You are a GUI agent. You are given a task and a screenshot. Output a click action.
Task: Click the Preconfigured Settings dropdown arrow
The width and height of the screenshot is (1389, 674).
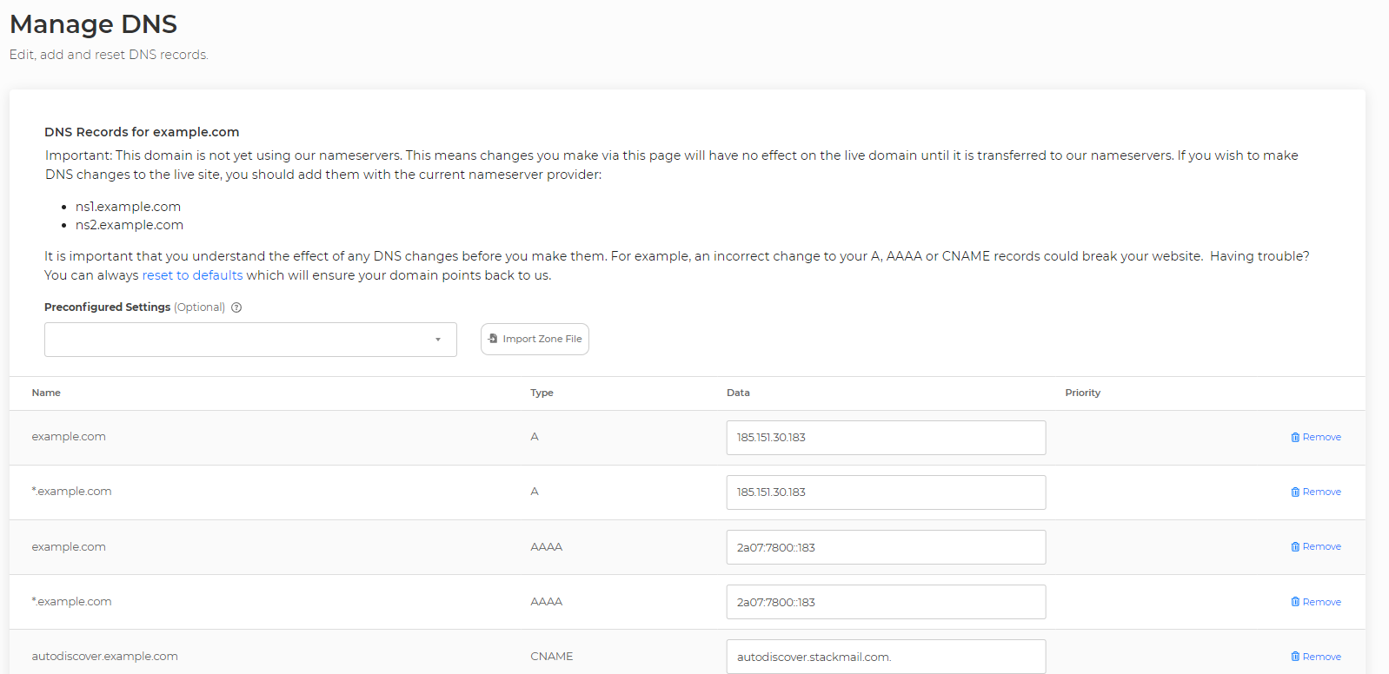438,340
